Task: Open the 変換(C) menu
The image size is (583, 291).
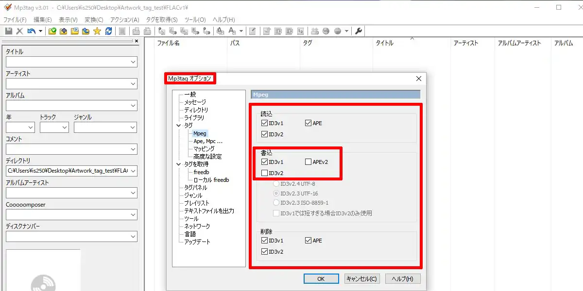Action: [x=94, y=20]
